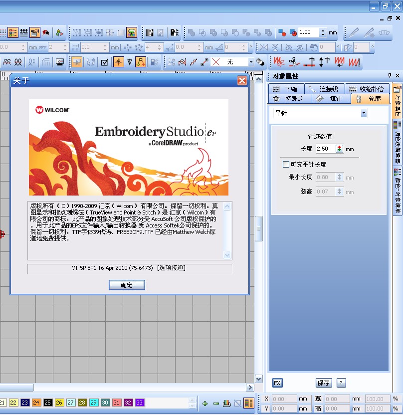Click the vertical 对象属性 side tab
The image size is (403, 415).
coord(398,101)
